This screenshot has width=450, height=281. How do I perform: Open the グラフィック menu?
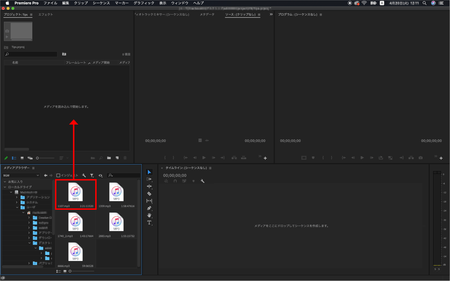click(x=144, y=3)
